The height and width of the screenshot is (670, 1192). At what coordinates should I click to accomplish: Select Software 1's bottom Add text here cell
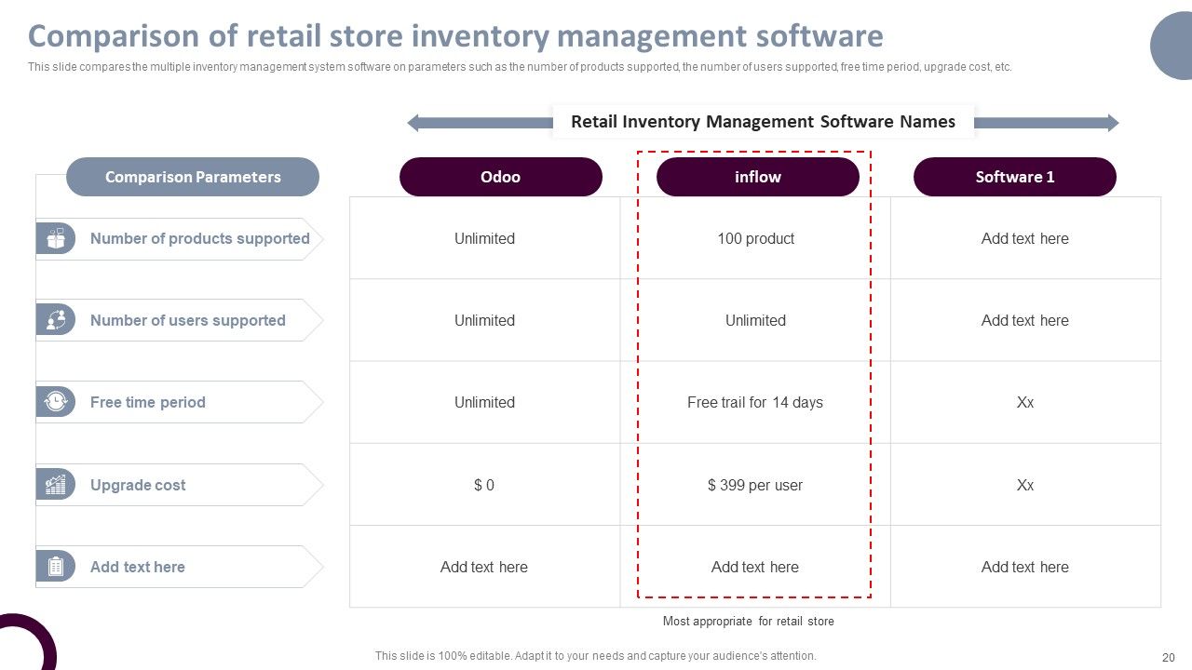click(x=1025, y=567)
